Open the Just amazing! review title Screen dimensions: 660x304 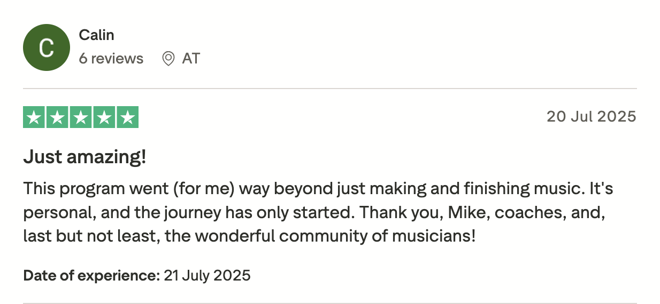coord(85,157)
